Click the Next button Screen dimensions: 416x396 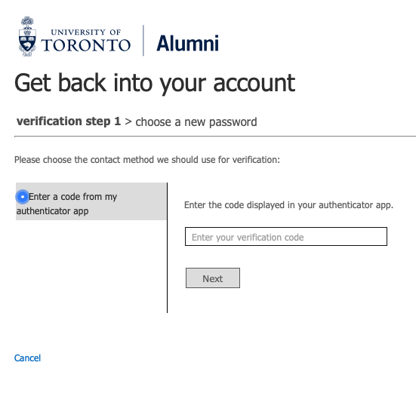[x=213, y=278]
